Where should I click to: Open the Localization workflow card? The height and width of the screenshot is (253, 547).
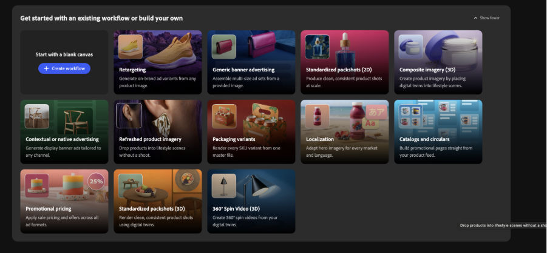(345, 132)
